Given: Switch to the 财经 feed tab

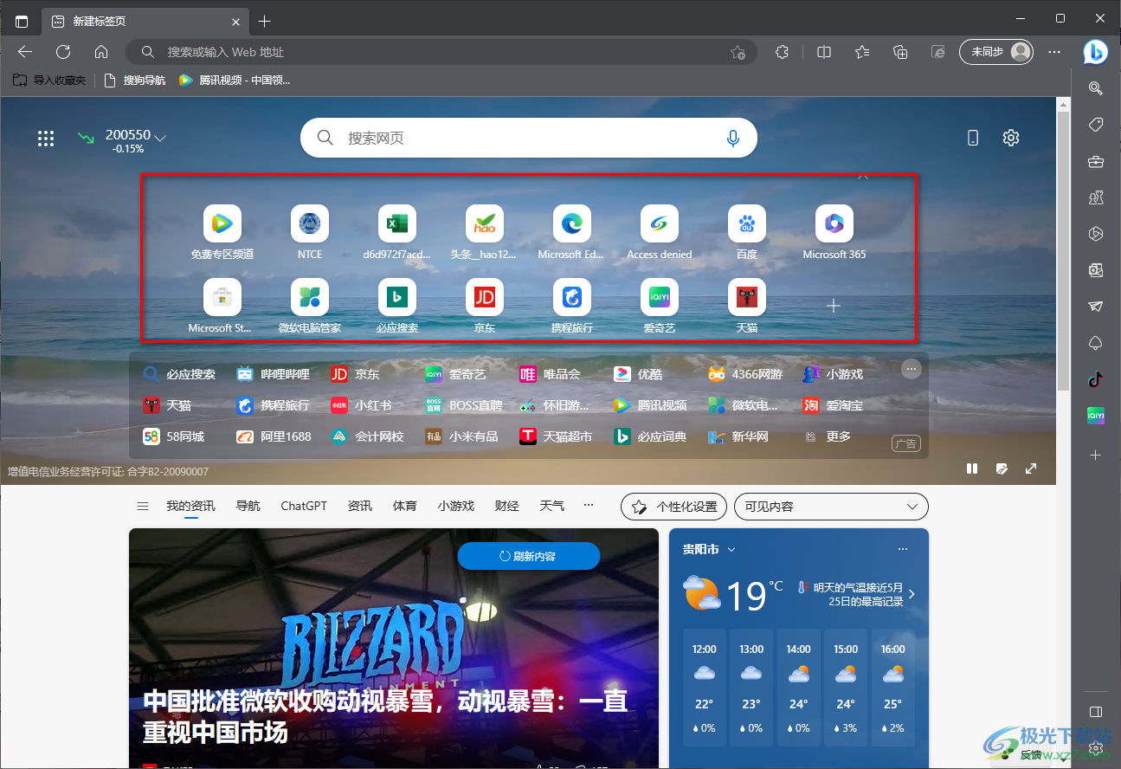Looking at the screenshot, I should [507, 506].
